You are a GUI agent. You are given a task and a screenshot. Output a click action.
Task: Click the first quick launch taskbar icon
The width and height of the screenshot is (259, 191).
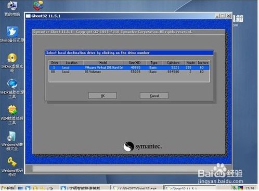(20, 188)
